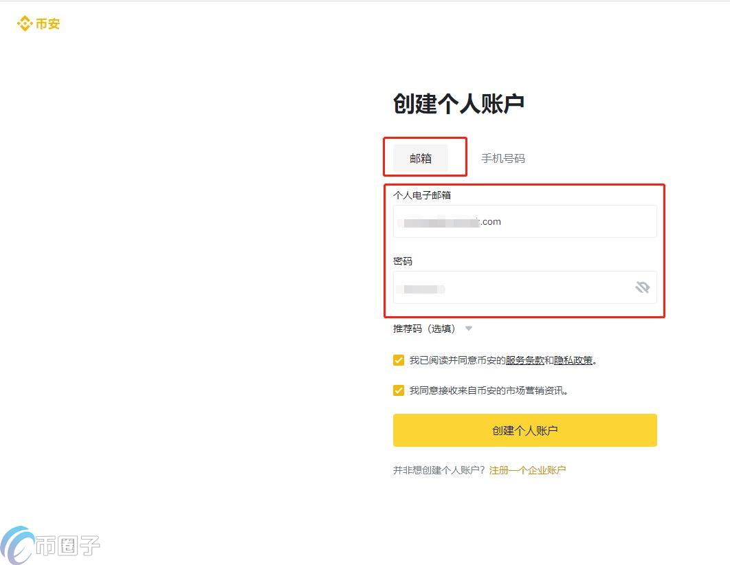The image size is (730, 565).
Task: Click the 并非想创建个人账户? text
Action: [x=439, y=470]
